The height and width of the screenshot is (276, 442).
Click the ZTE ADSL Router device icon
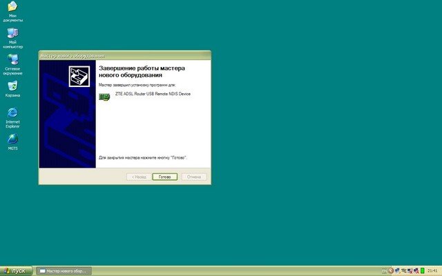pos(105,95)
